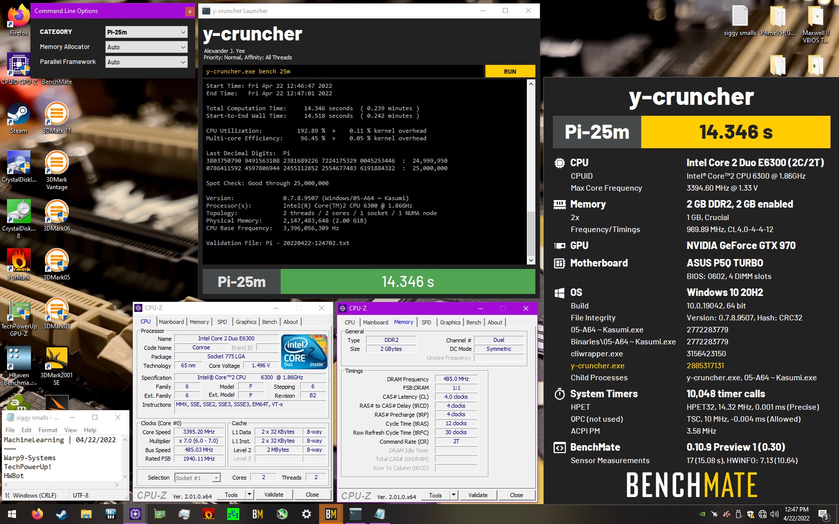Open the Graphics tab in CPU-Z Memory window

[450, 322]
